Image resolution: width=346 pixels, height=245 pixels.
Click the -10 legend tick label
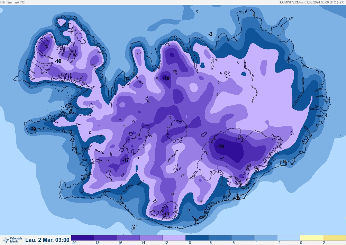pyautogui.click(x=188, y=243)
